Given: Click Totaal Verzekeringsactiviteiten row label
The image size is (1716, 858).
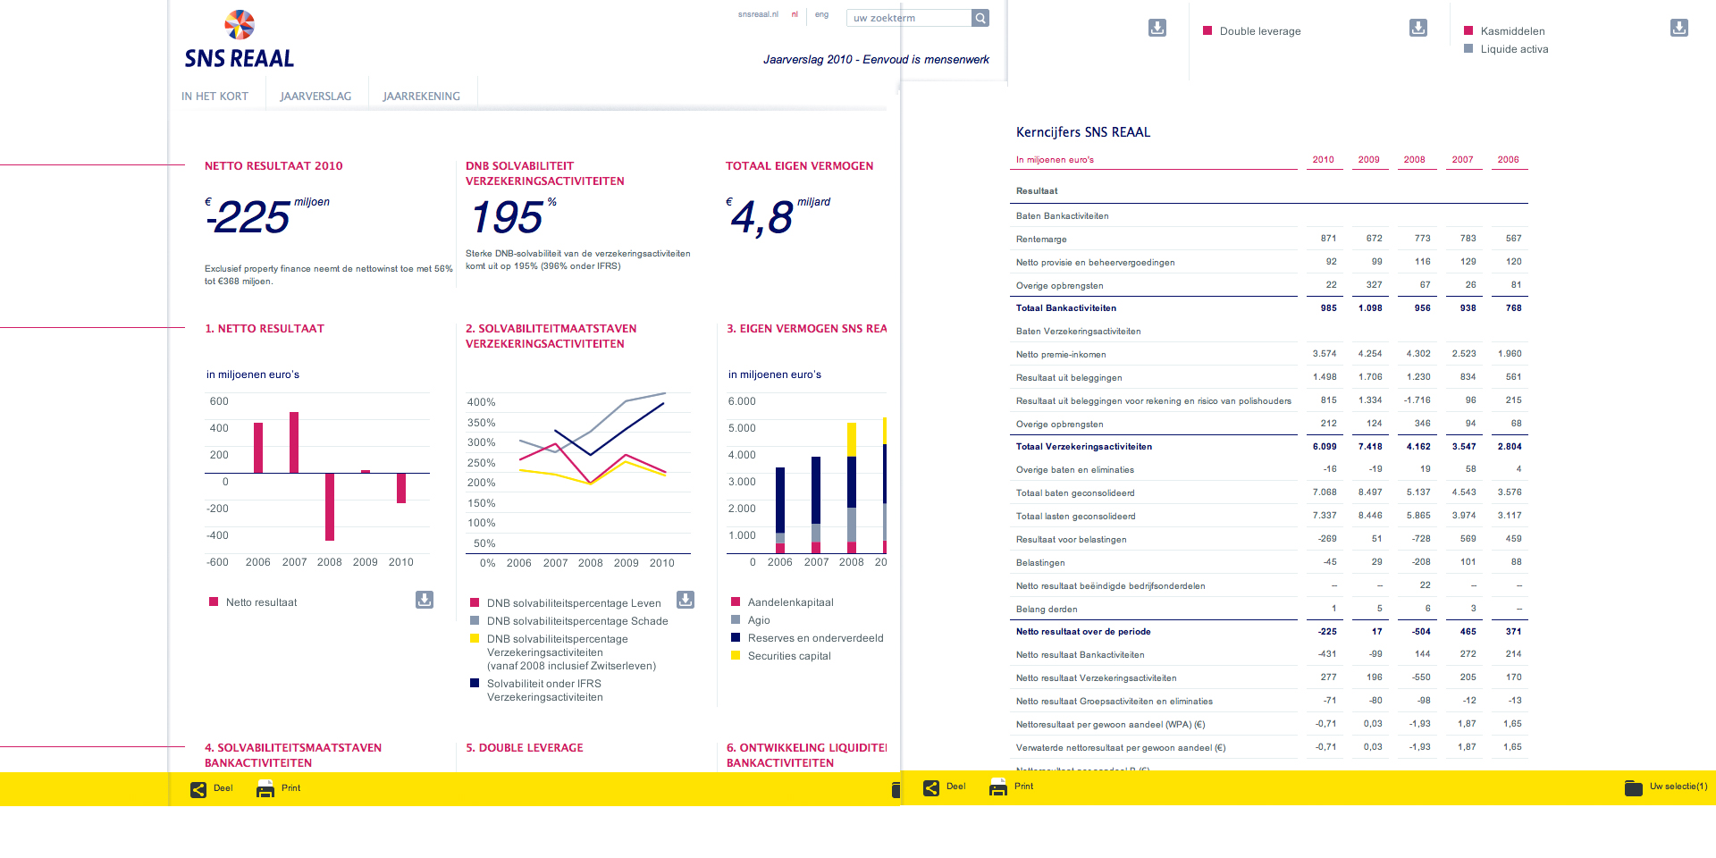Looking at the screenshot, I should coord(1084,447).
